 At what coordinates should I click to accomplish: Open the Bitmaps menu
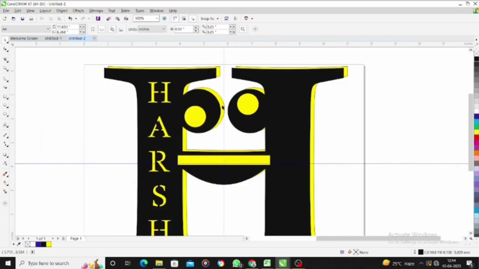click(96, 11)
